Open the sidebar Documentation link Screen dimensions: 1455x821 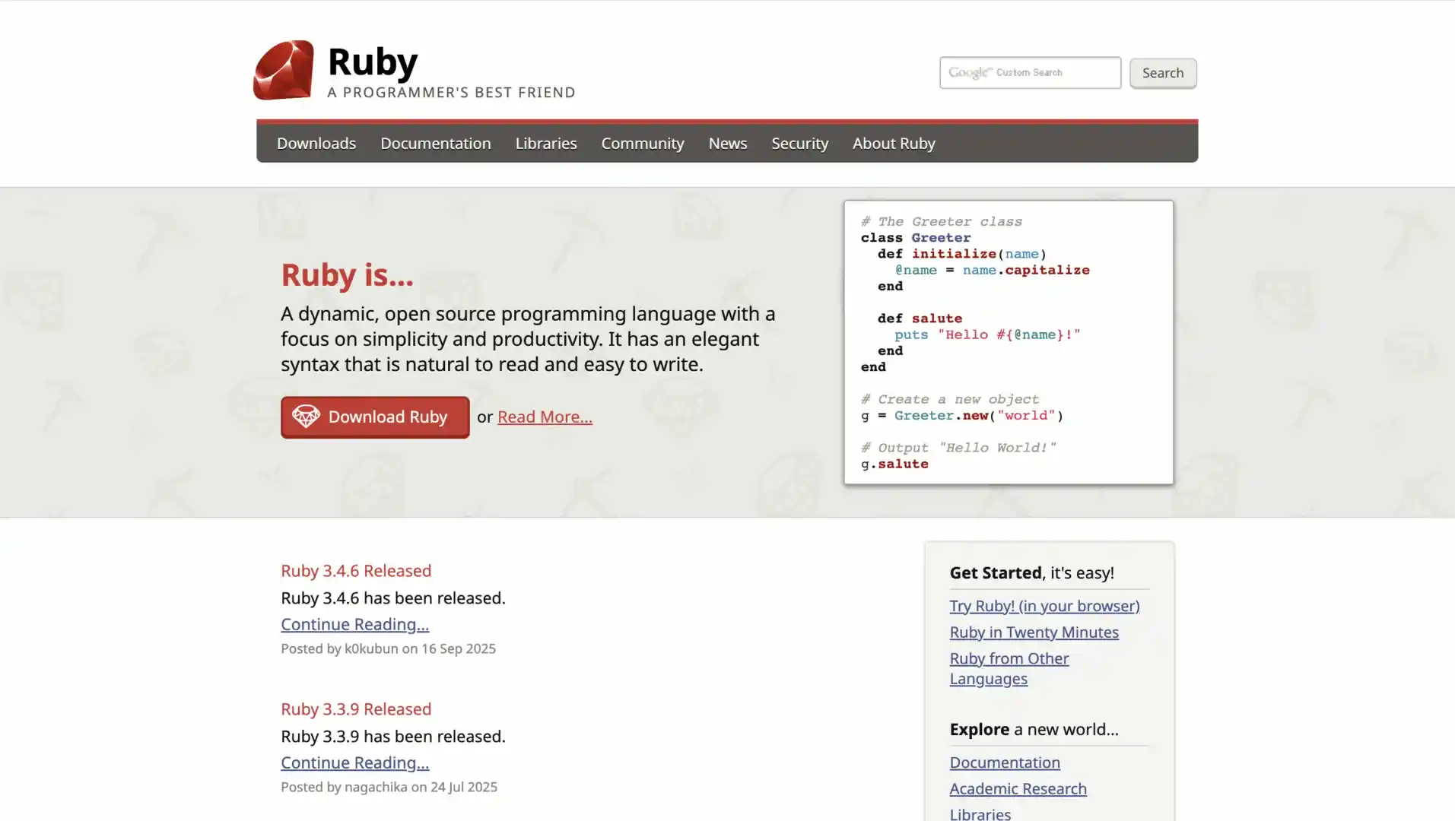(1004, 762)
